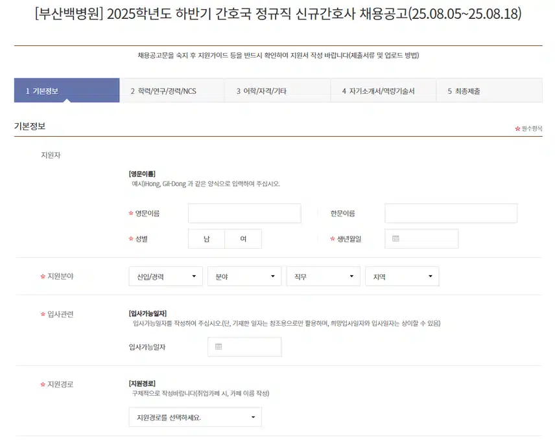Screen dimensions: 555x445
Task: Open calendar icon in 생년월일 field
Action: 396,239
